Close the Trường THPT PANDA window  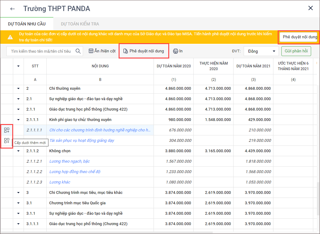pos(310,8)
